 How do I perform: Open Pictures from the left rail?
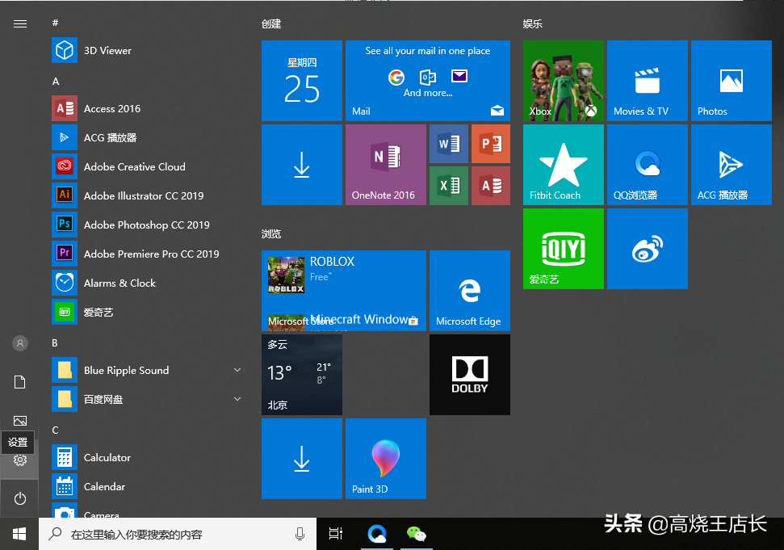[20, 421]
